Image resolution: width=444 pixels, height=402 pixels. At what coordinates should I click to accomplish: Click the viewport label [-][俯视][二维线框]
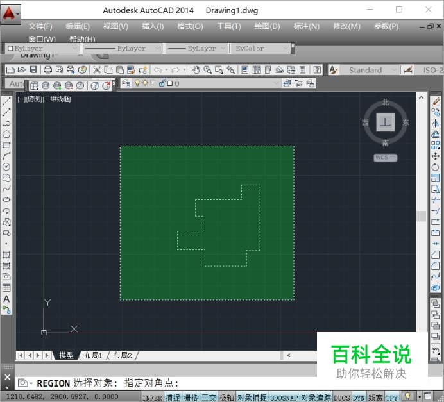(x=44, y=99)
